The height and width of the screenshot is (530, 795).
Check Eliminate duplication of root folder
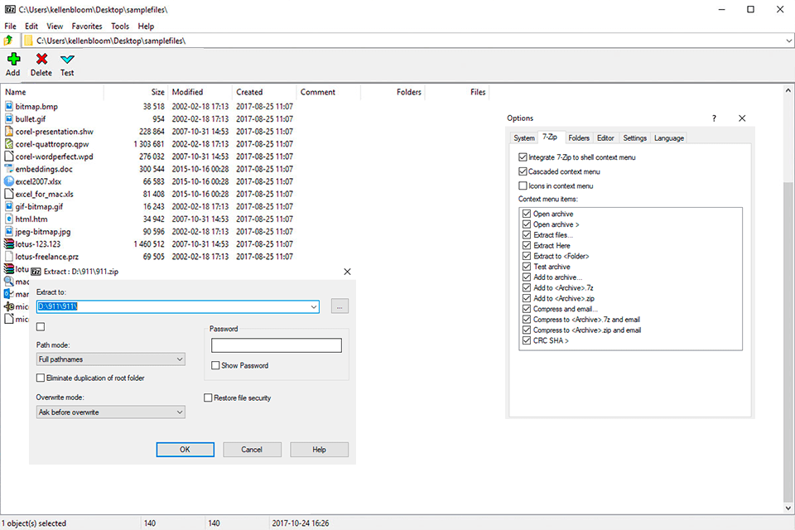tap(40, 377)
